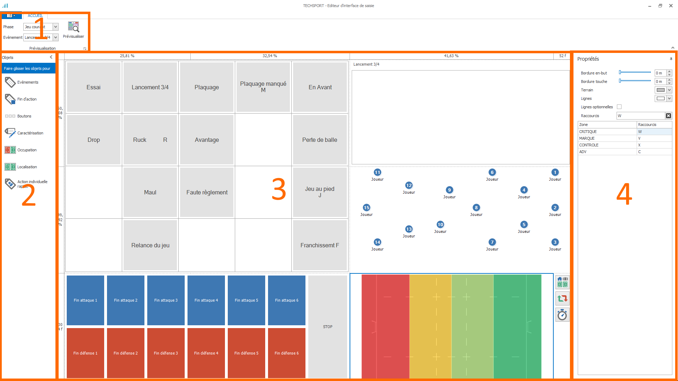Clear the Raccourcis field with X
Screen dimensions: 678x381
[x=668, y=116]
